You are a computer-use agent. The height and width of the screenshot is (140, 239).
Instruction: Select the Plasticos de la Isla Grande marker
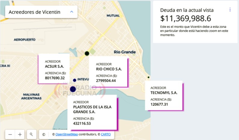click(73, 89)
